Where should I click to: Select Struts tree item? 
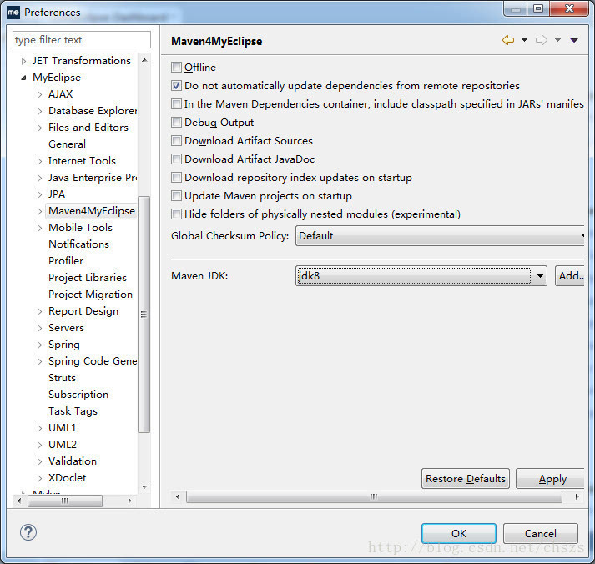62,378
